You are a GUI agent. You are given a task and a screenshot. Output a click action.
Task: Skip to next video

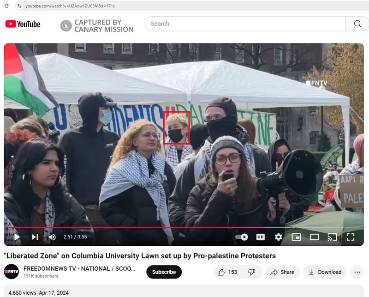(35, 237)
